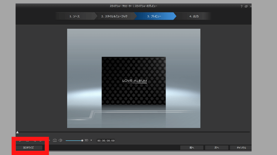Jump to step 4. 出力

pyautogui.click(x=194, y=17)
